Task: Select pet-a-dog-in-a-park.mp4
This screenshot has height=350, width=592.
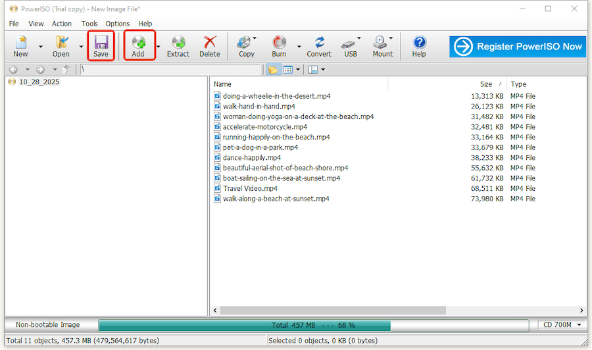Action: [x=260, y=147]
